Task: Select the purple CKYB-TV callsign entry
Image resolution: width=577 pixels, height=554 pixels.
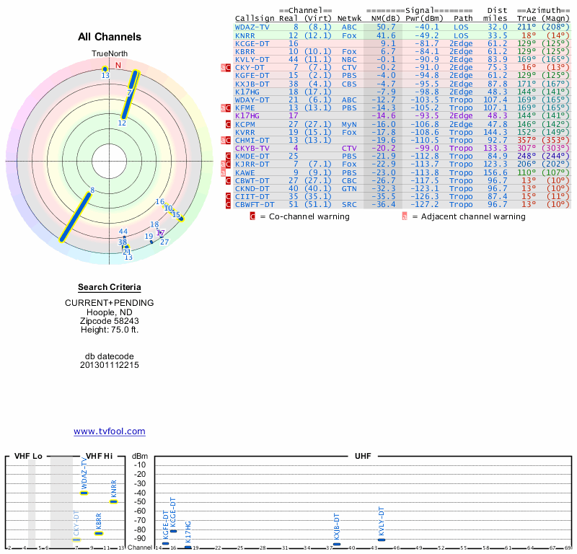Action: click(x=252, y=148)
